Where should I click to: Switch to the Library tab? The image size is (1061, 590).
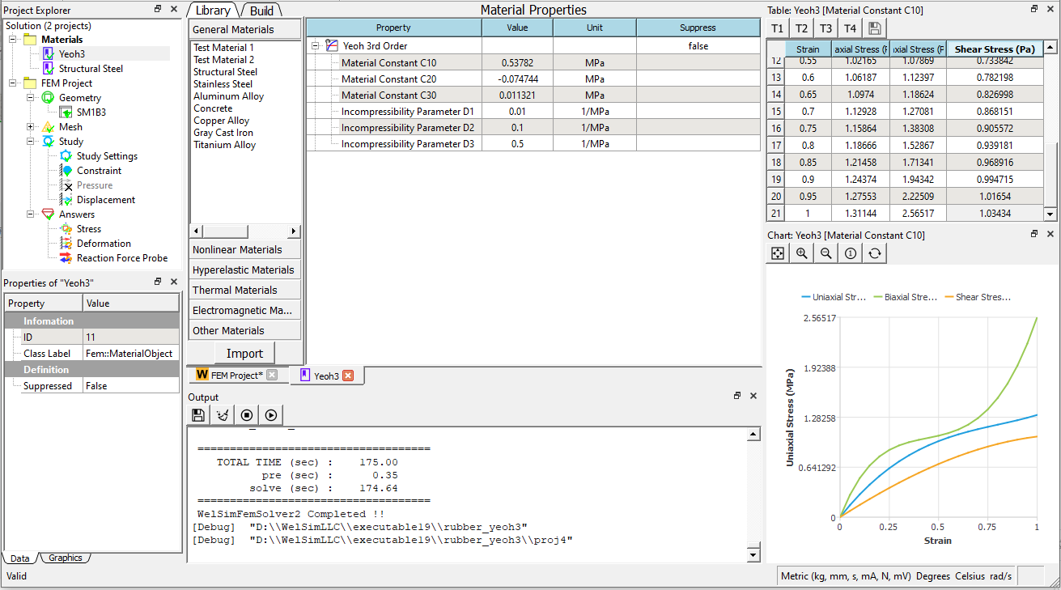click(x=214, y=10)
